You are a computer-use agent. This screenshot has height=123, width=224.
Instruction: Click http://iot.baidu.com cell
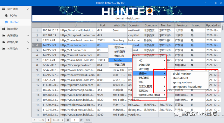click(x=78, y=50)
